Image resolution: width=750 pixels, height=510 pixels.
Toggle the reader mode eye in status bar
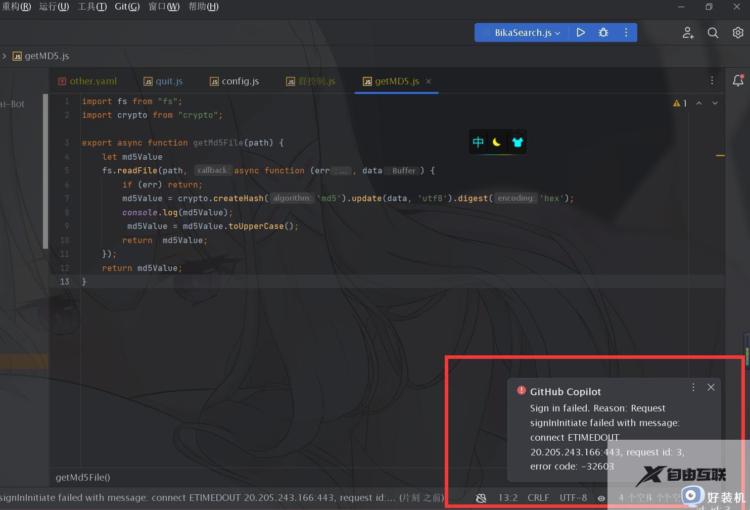click(x=601, y=498)
